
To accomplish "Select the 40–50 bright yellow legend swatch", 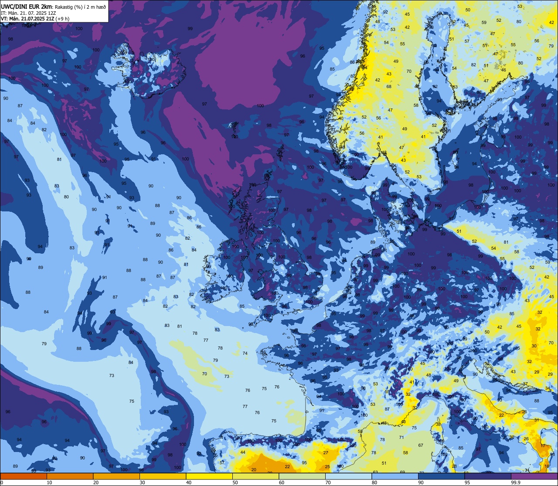I will [209, 476].
